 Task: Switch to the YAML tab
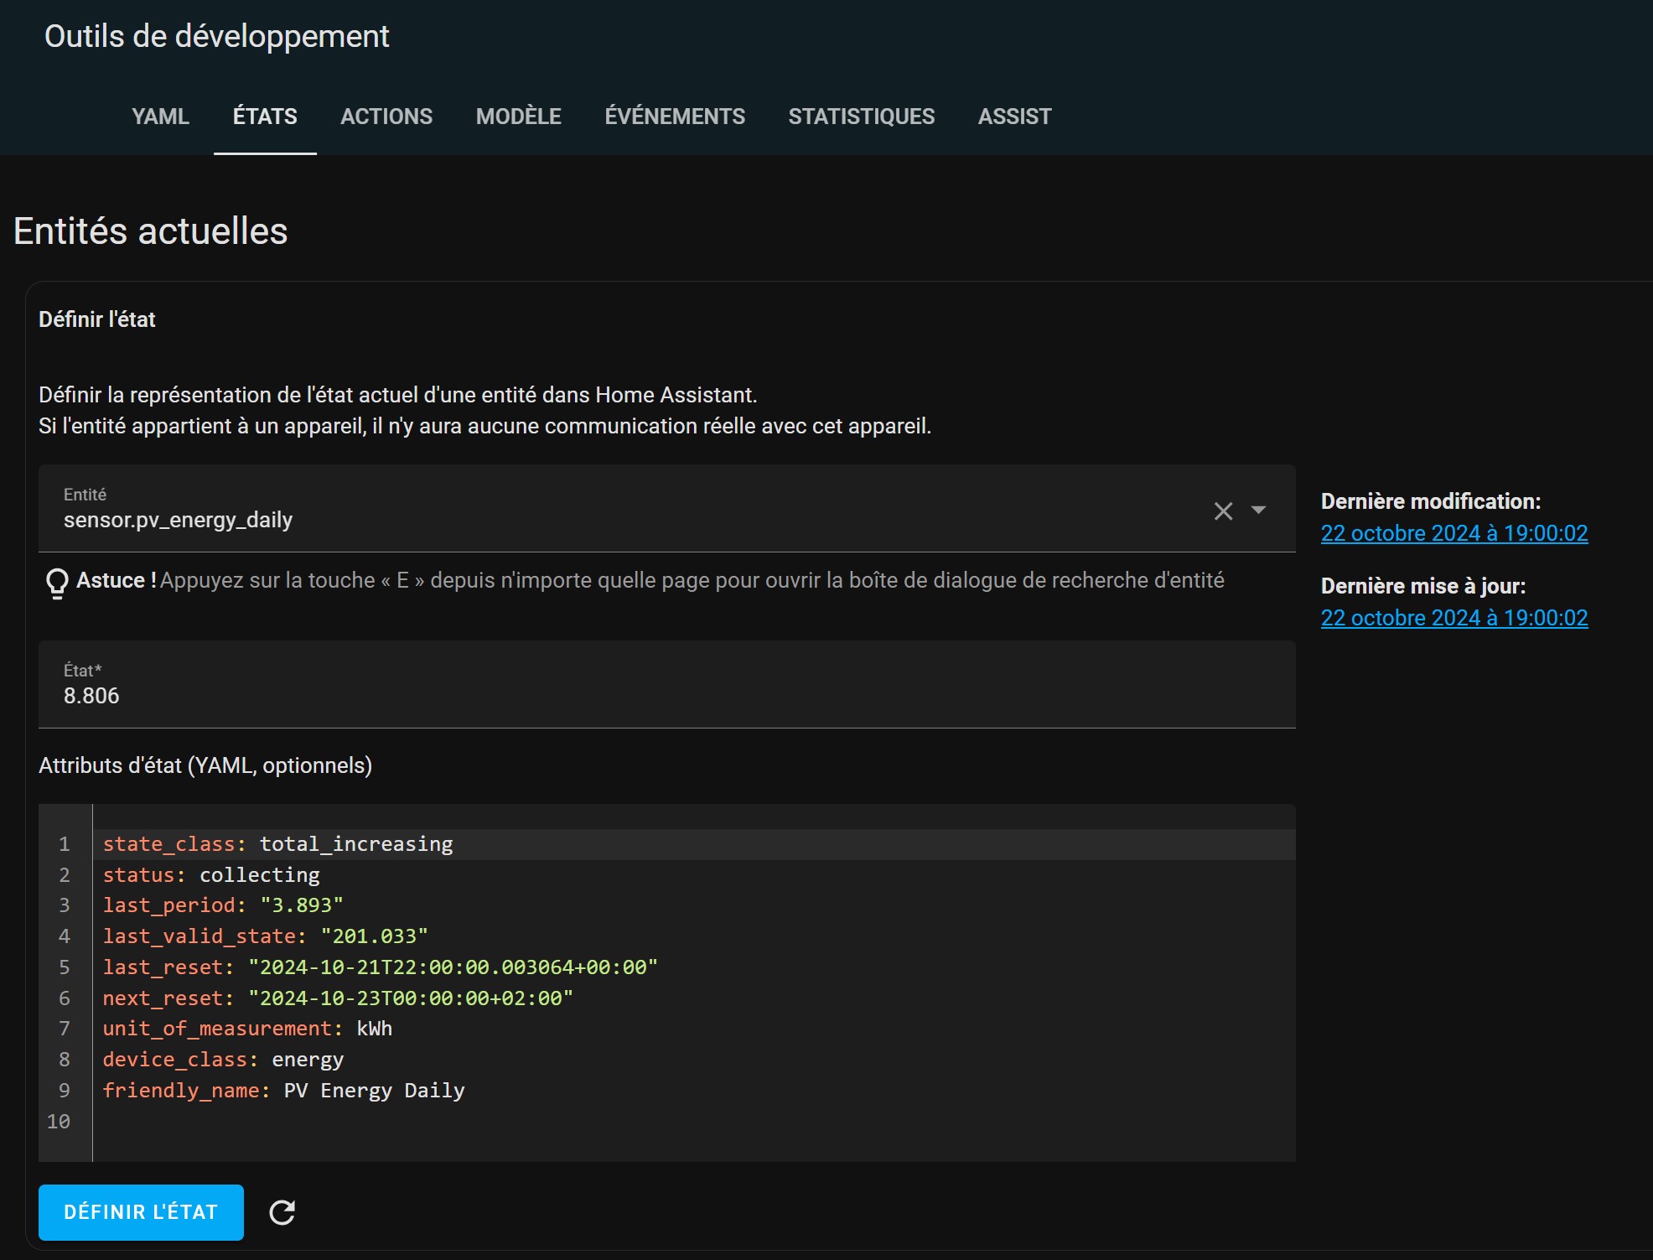click(160, 117)
